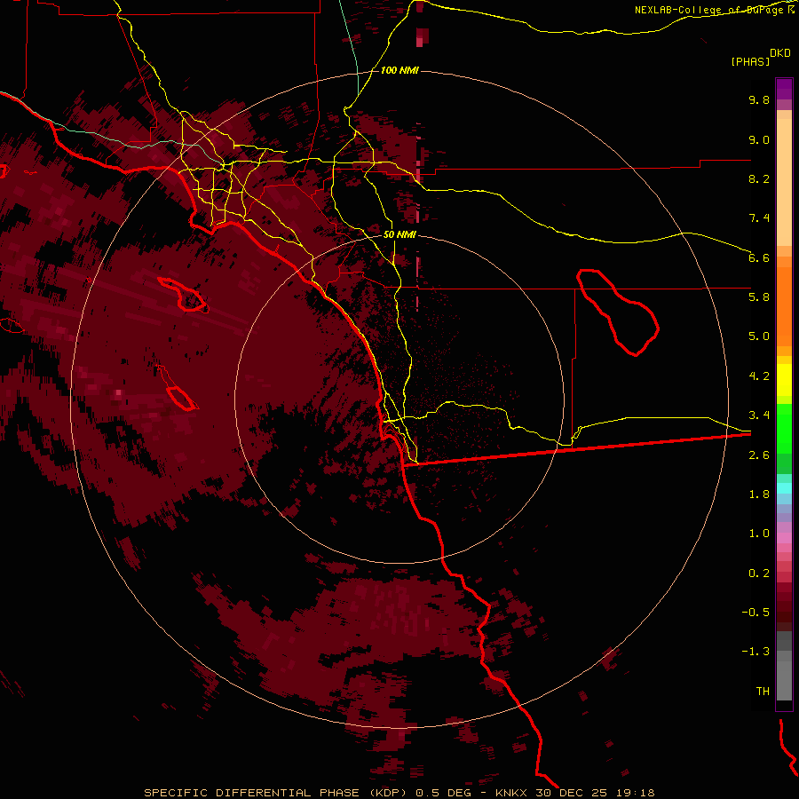Click the -0.5 legend value
This screenshot has height=799, width=799.
(x=755, y=613)
